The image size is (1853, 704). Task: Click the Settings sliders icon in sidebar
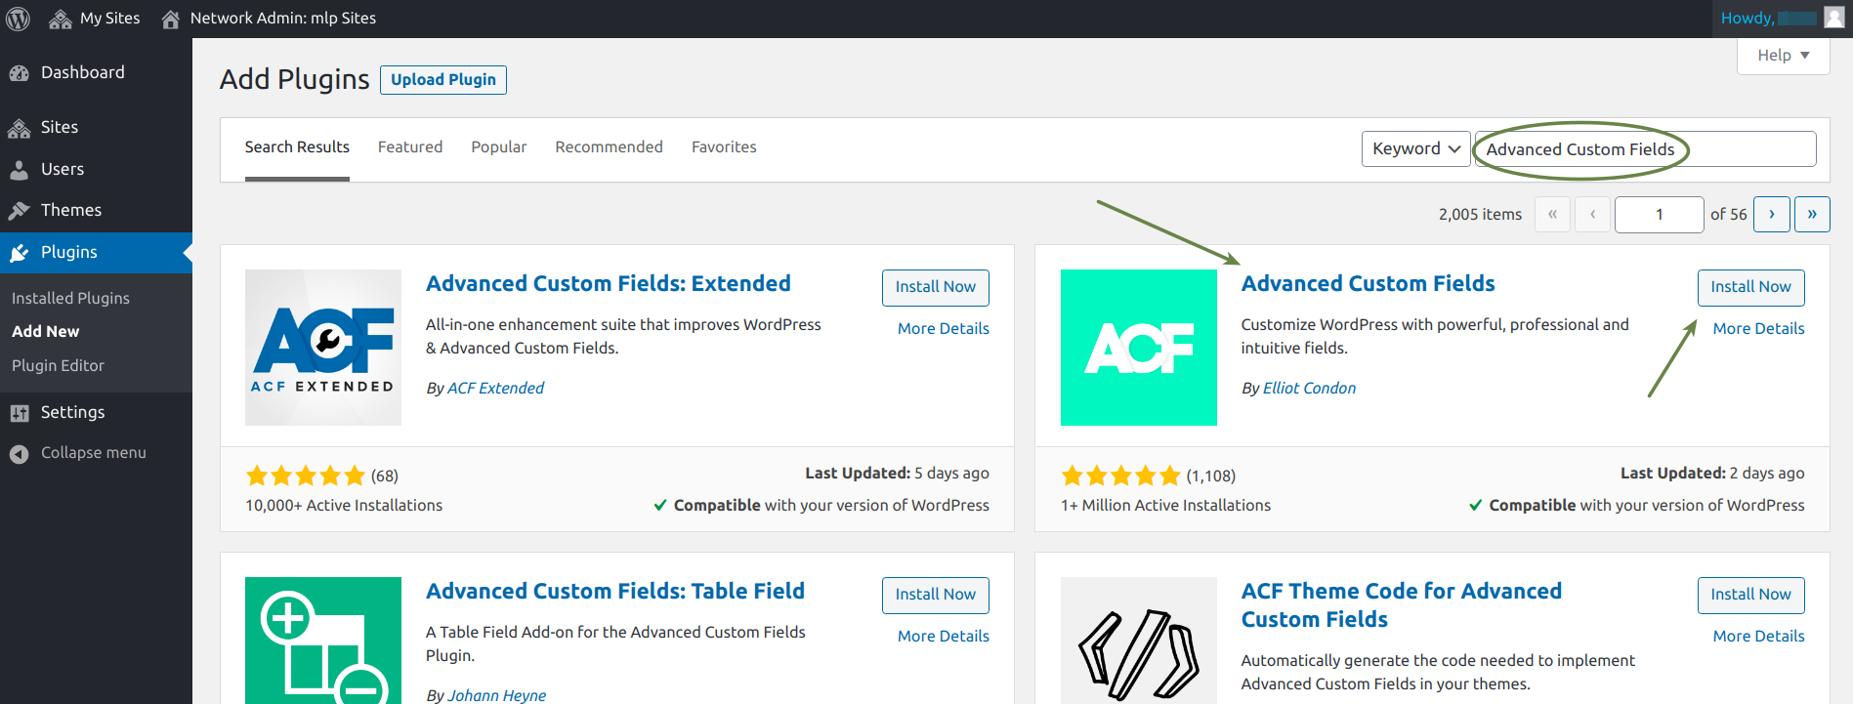(x=19, y=413)
